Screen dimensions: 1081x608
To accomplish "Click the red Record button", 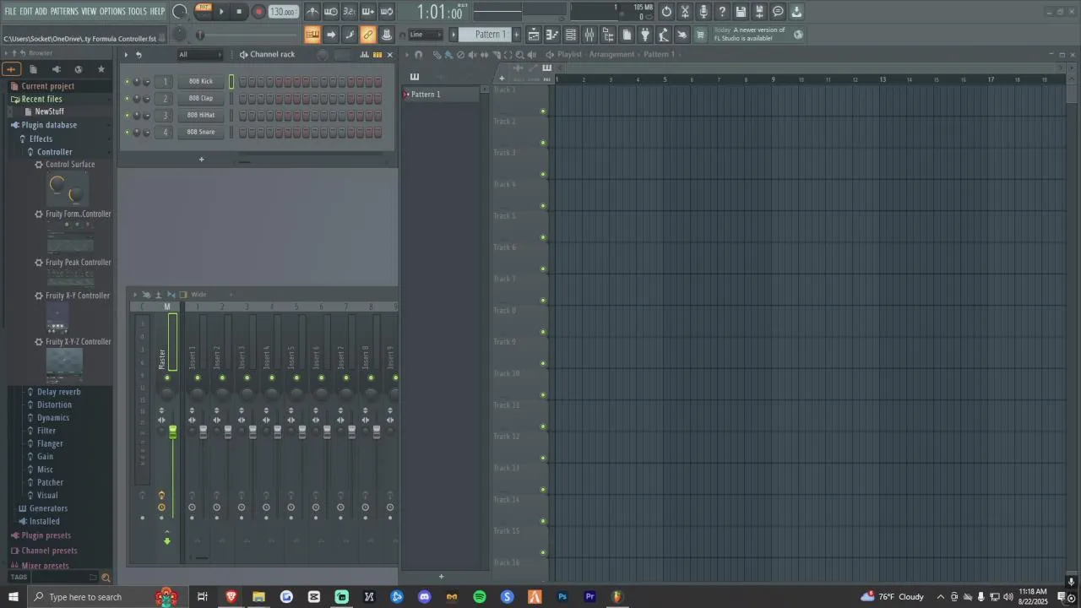I will pos(258,12).
